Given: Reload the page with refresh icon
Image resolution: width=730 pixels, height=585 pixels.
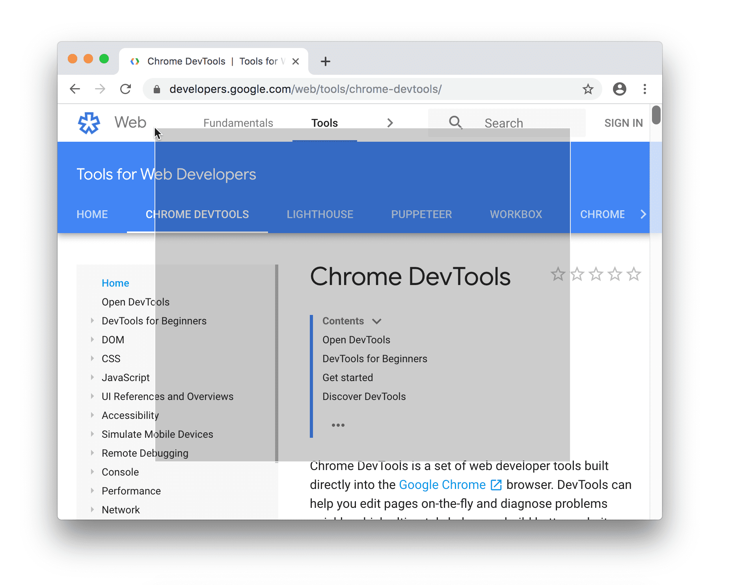Looking at the screenshot, I should point(125,89).
